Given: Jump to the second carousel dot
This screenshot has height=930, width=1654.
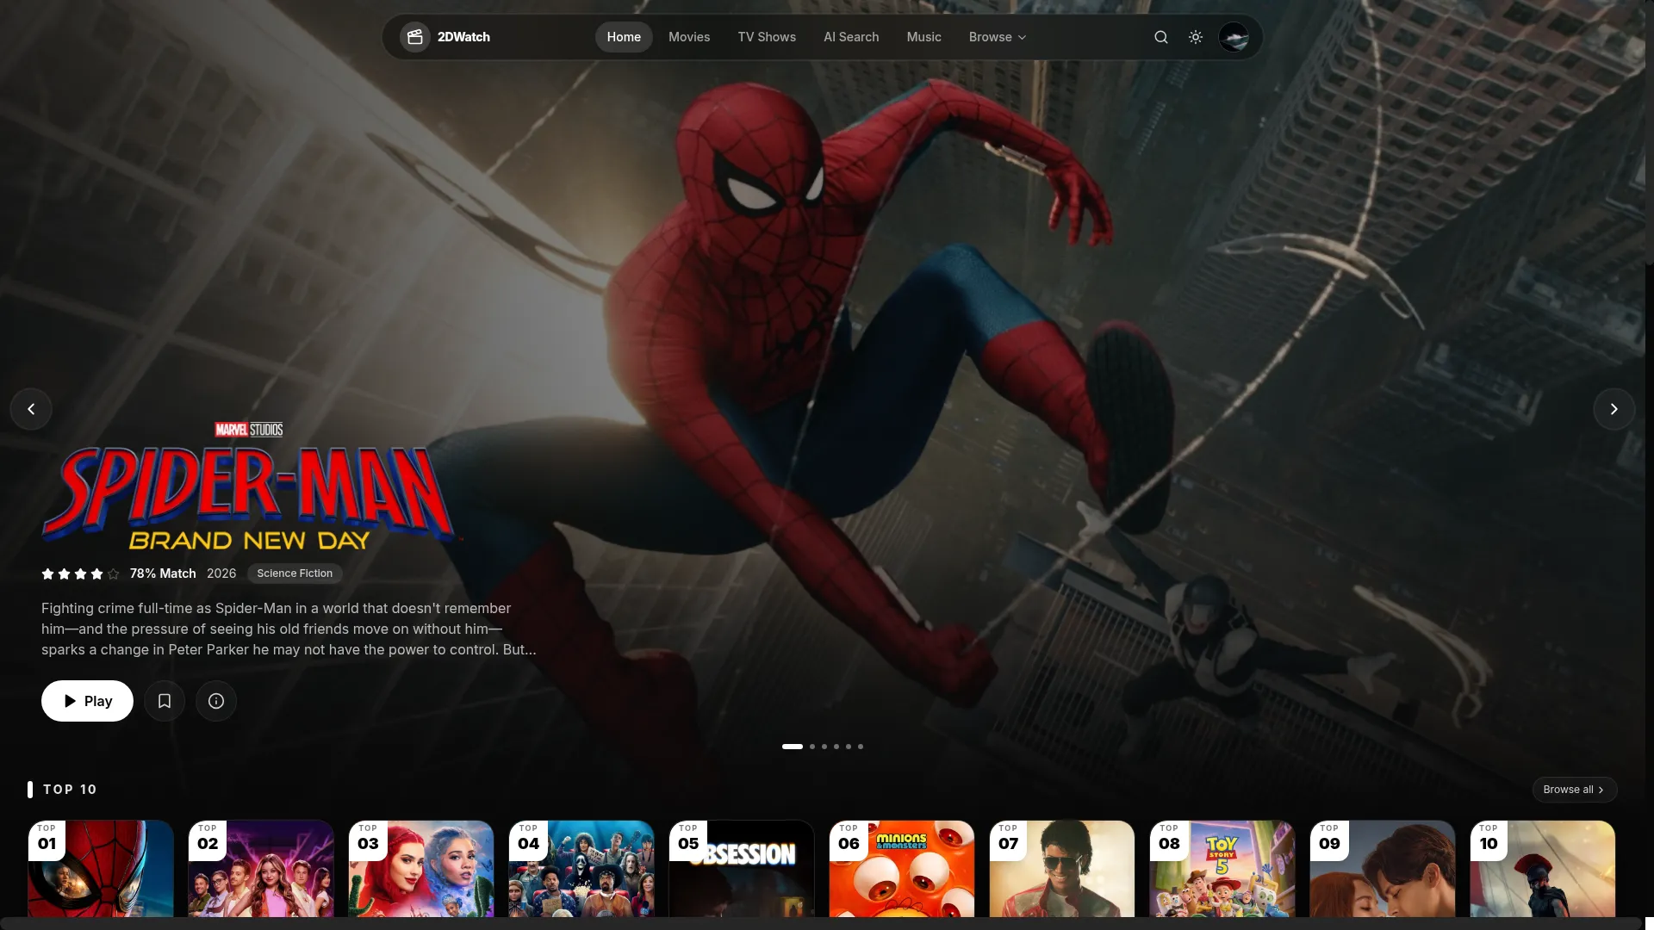Looking at the screenshot, I should click(x=812, y=747).
